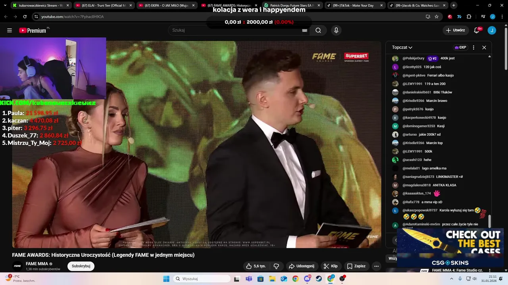The height and width of the screenshot is (285, 508).
Task: Switch to TikTok - Make Your Day tab
Action: click(x=355, y=6)
